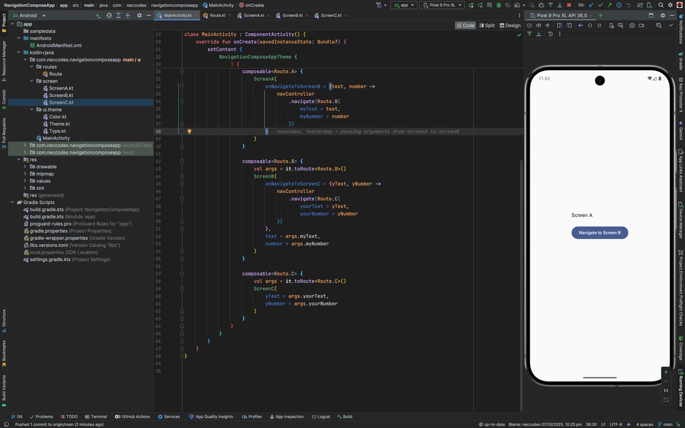Toggle Running Devices tool window
Image resolution: width=685 pixels, height=428 pixels.
click(x=680, y=387)
